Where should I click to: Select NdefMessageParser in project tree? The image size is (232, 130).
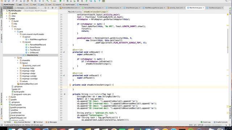click(38, 39)
